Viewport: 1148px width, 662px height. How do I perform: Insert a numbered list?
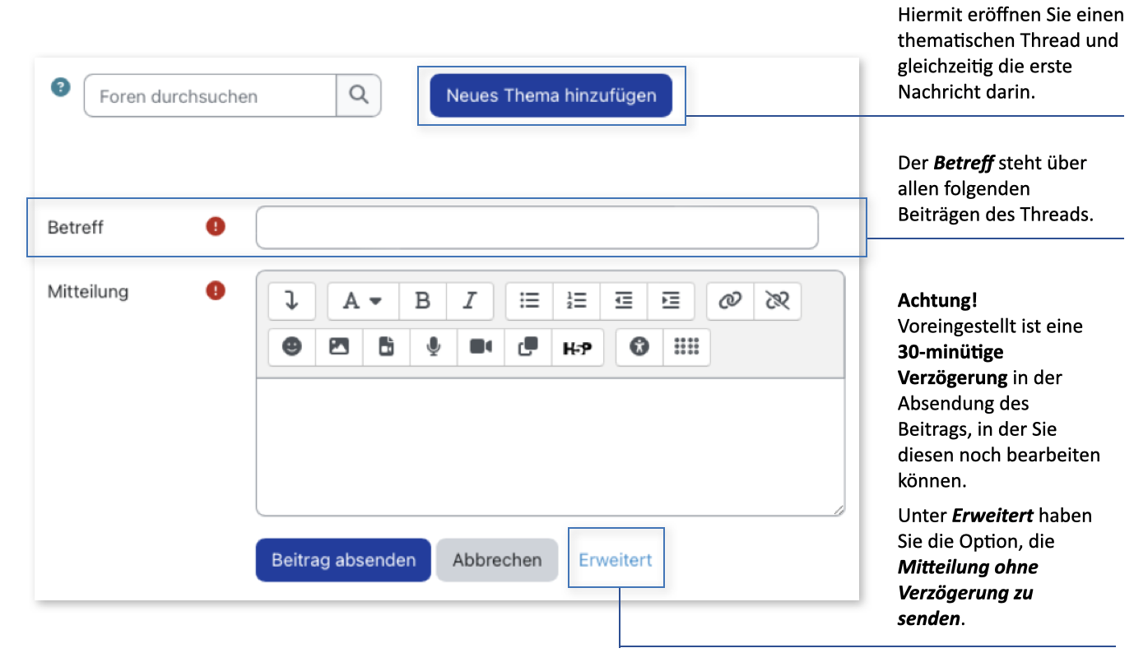tap(576, 301)
